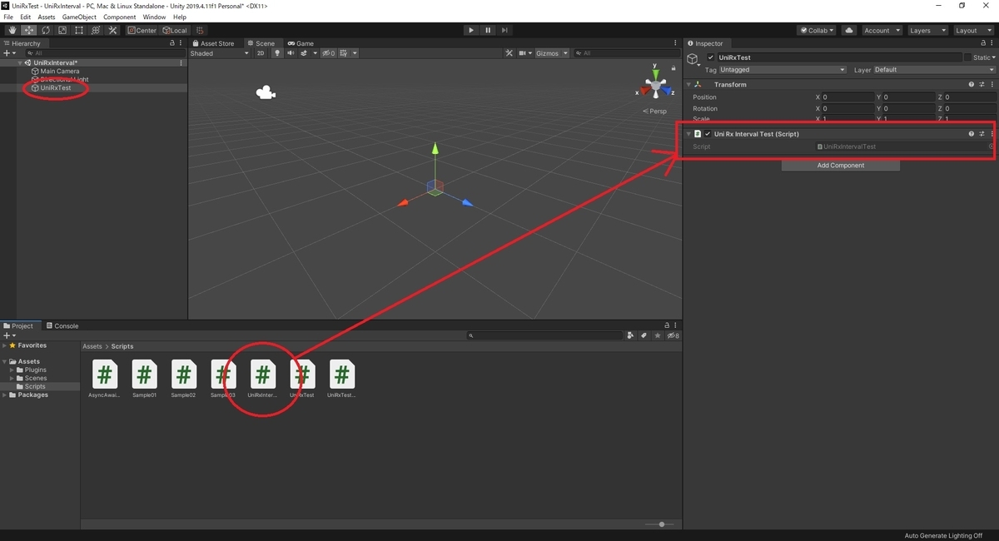This screenshot has height=541, width=999.
Task: Open custom editor tools wrench icon
Action: 112,30
